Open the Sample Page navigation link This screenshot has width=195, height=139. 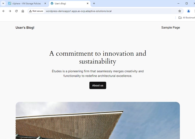[x=170, y=28]
